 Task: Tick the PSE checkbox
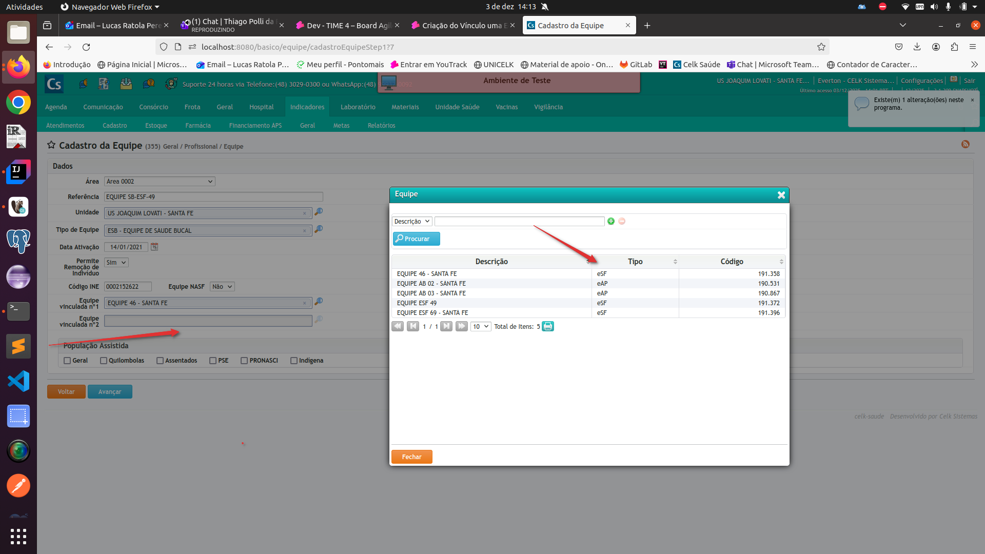(x=213, y=361)
